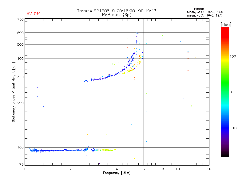Select the 'mean, sd,O: -92.0, 17.0' line

point(205,12)
